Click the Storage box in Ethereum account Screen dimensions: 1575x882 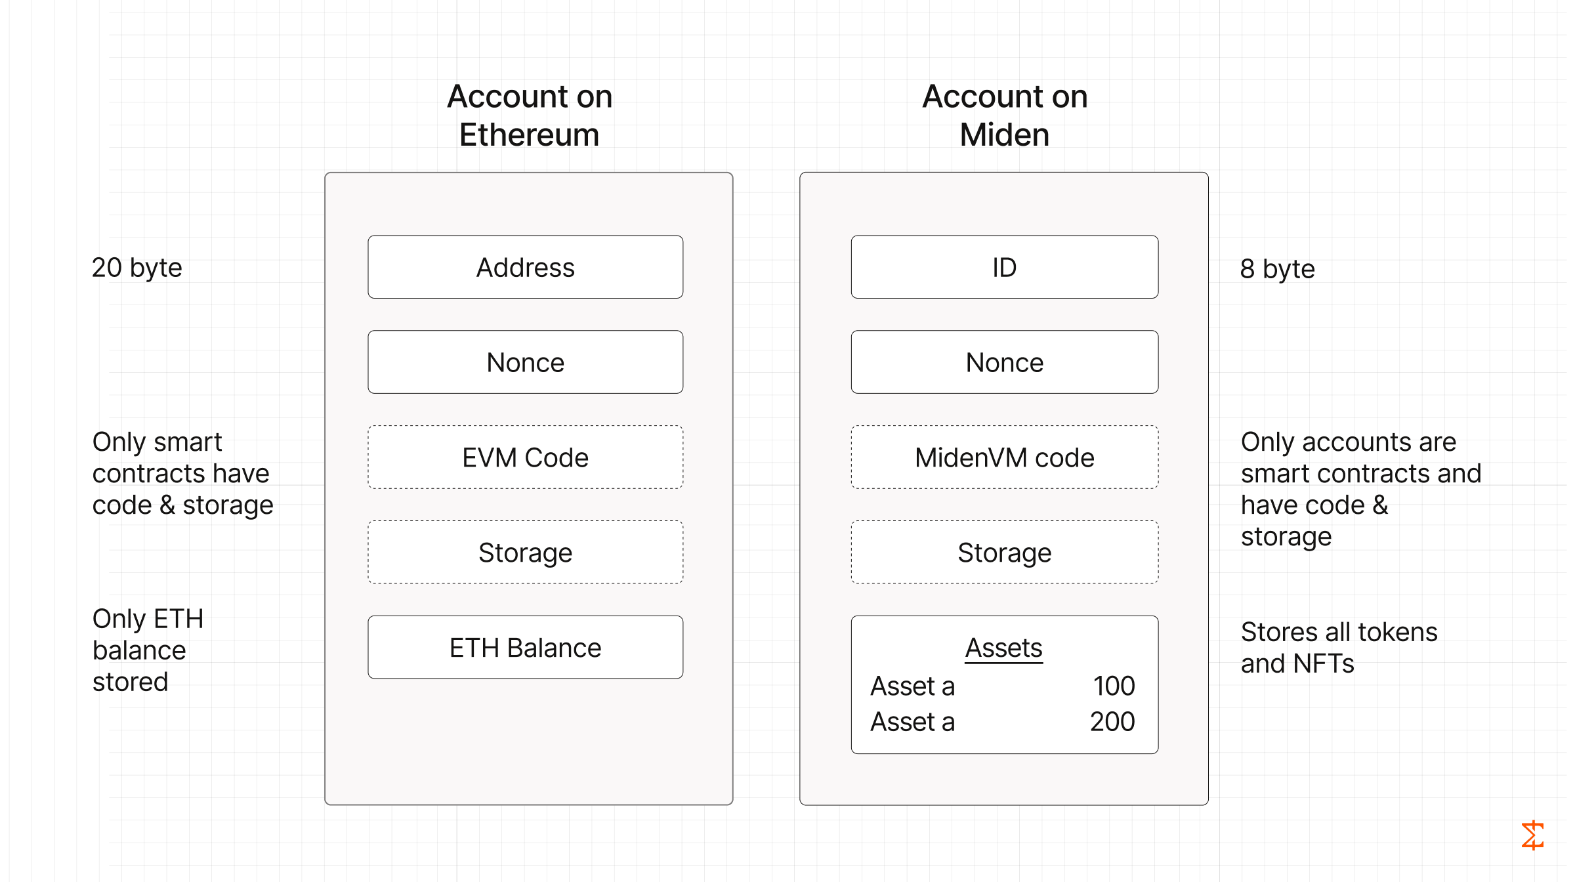point(525,553)
